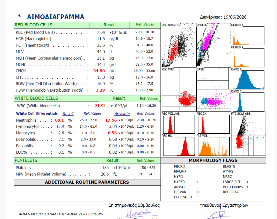
Task: Select the flagged HDW value 3.29
Action: [x=100, y=90]
